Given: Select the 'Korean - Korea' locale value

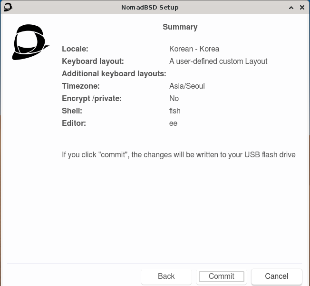Looking at the screenshot, I should pyautogui.click(x=194, y=49).
